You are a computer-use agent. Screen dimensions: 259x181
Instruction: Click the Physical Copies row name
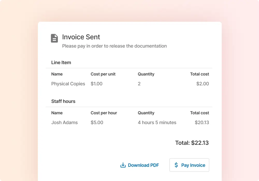point(68,84)
